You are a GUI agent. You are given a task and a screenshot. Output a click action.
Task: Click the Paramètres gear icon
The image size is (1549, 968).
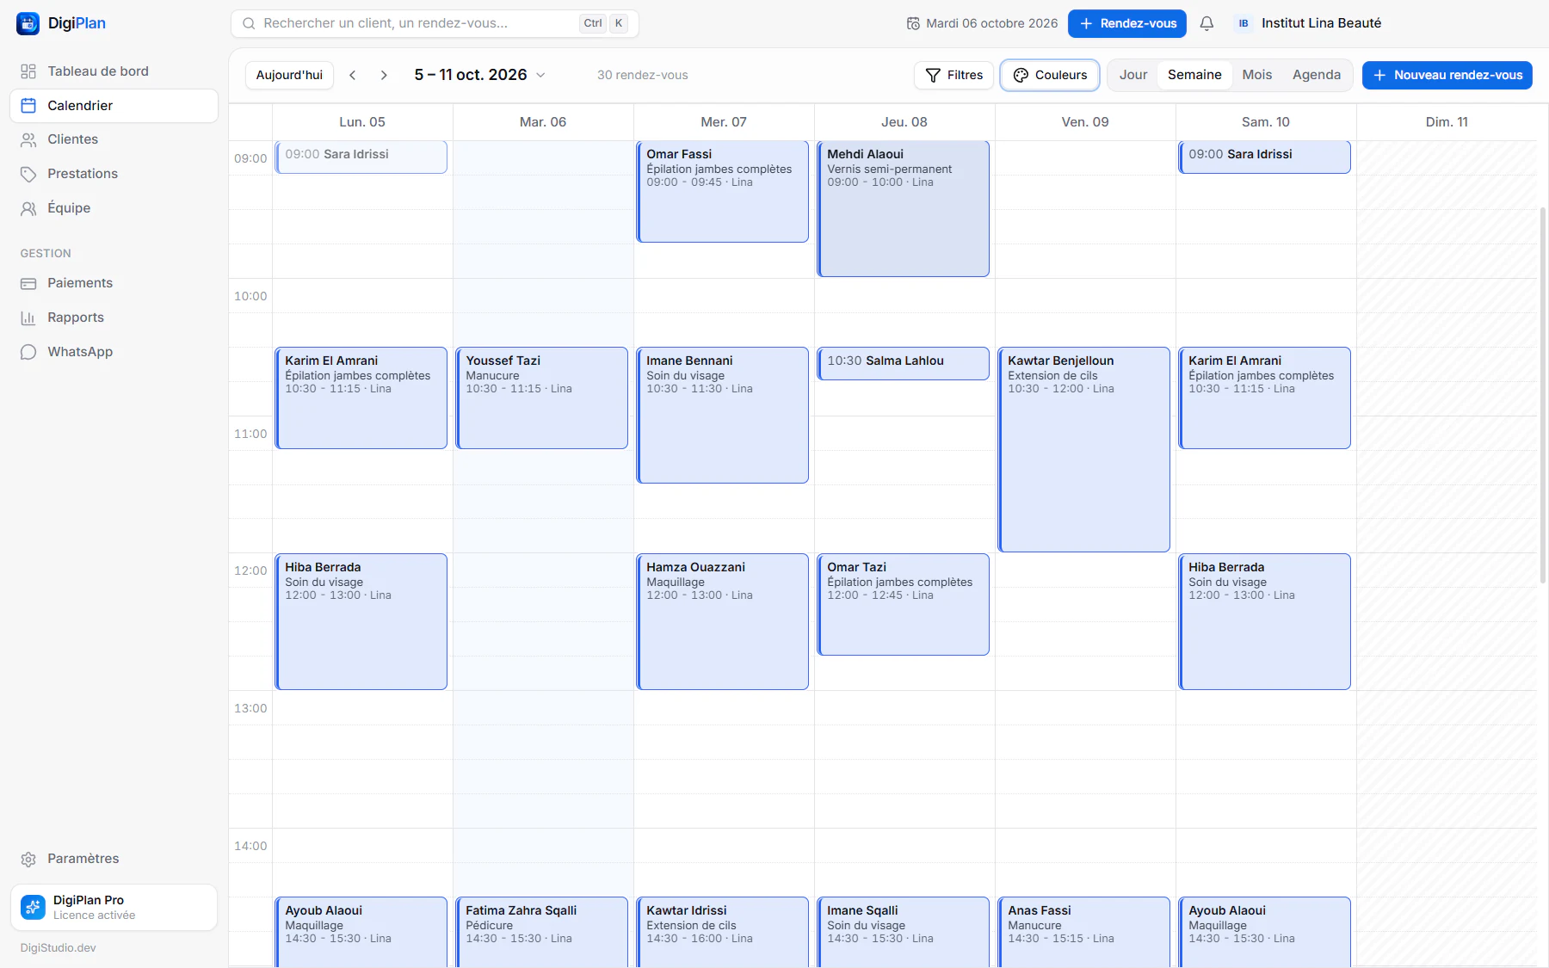pyautogui.click(x=28, y=859)
